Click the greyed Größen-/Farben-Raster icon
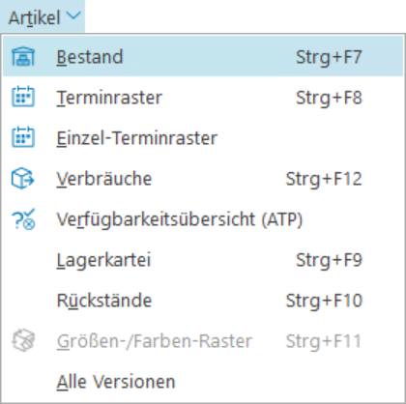406x404 pixels. [23, 340]
